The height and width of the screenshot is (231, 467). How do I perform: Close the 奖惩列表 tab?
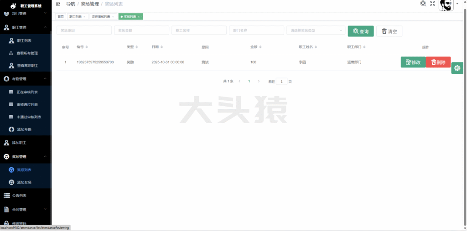point(139,17)
